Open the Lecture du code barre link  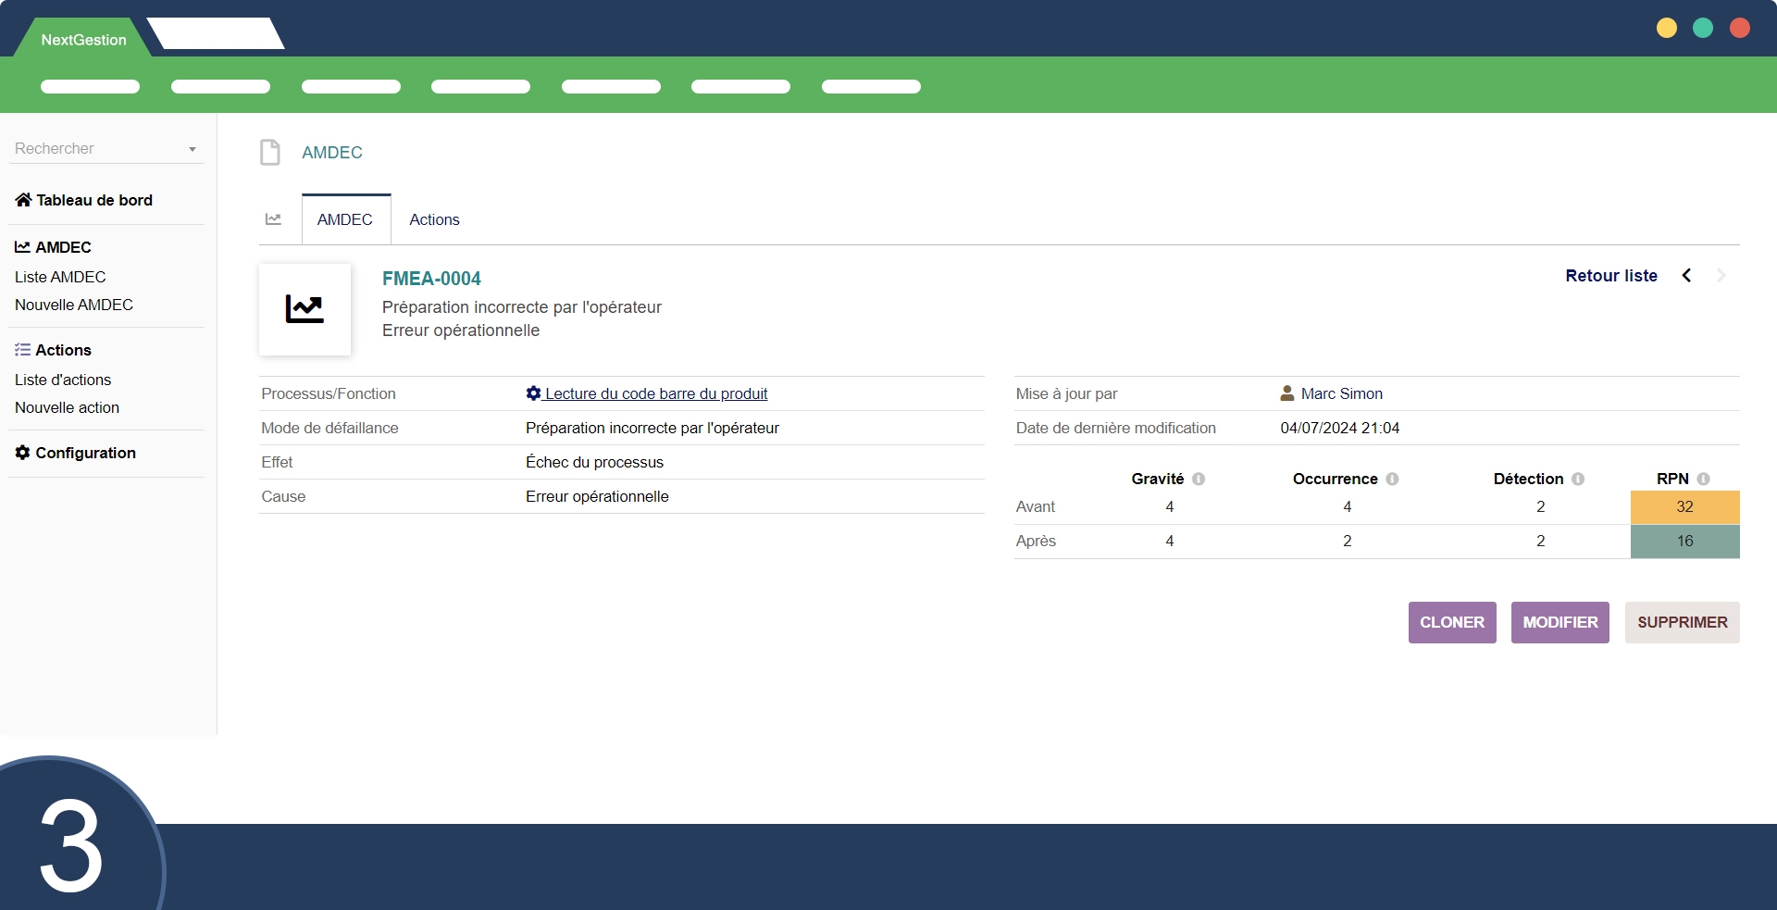pos(655,393)
